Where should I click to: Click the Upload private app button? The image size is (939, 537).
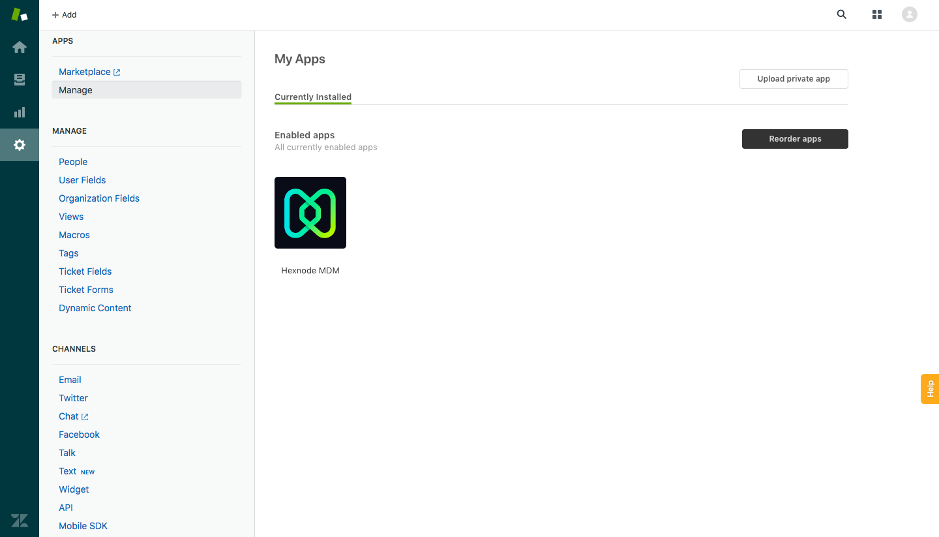[x=794, y=79]
